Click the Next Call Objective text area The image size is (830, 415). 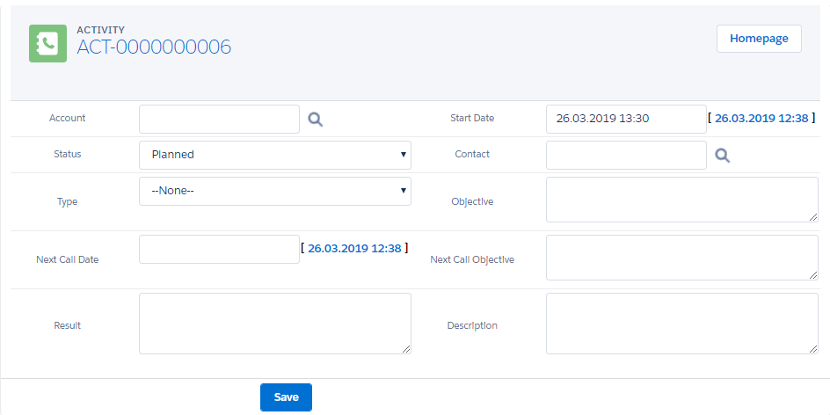coord(681,258)
